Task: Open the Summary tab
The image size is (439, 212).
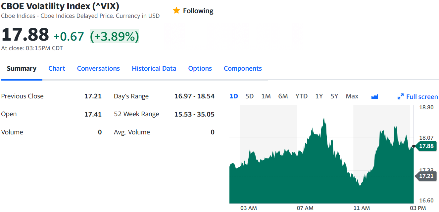Action: (22, 68)
